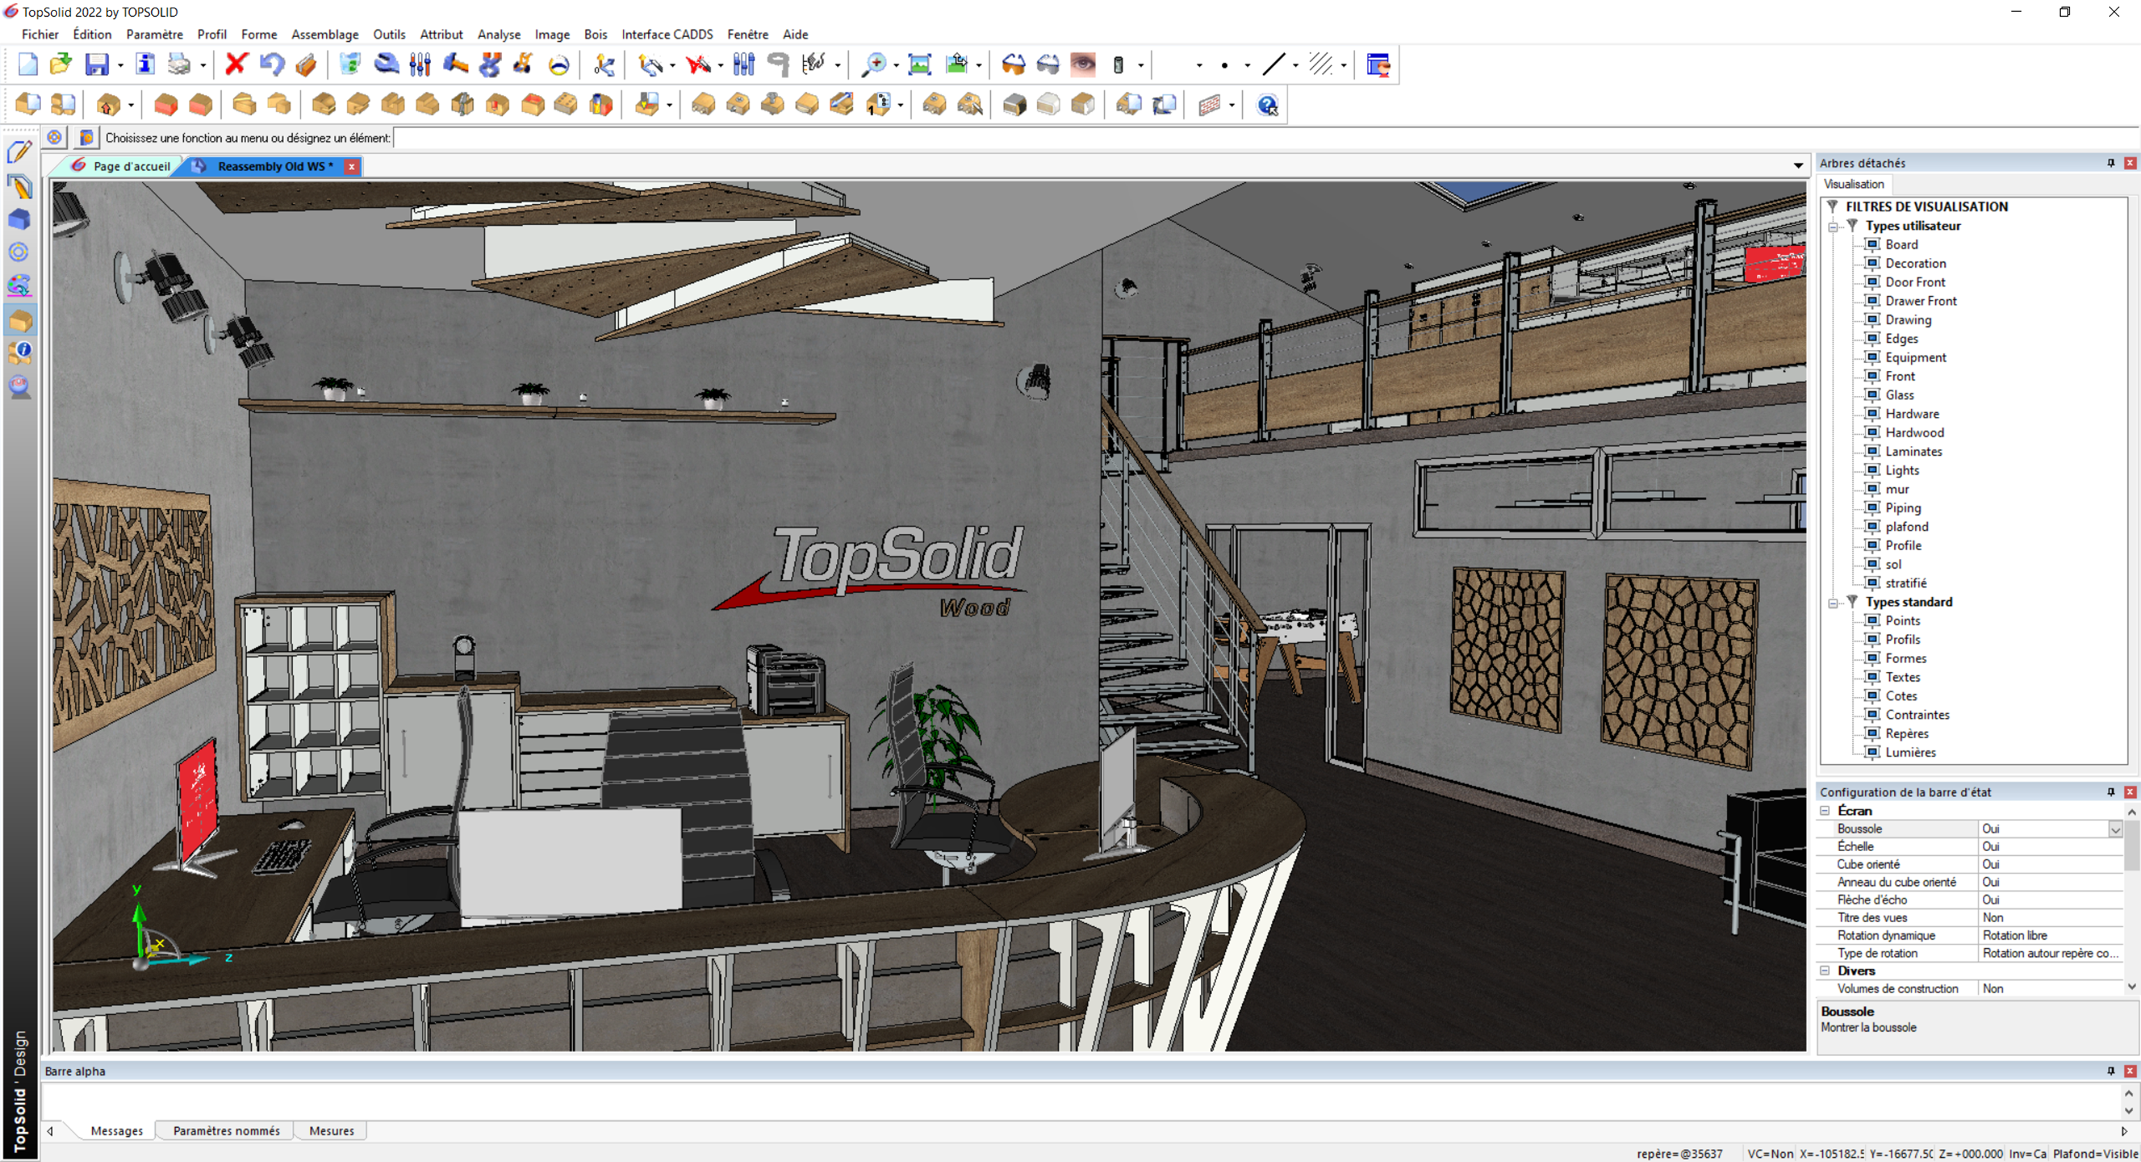Click the save floppy disk icon
This screenshot has width=2141, height=1162.
[97, 64]
